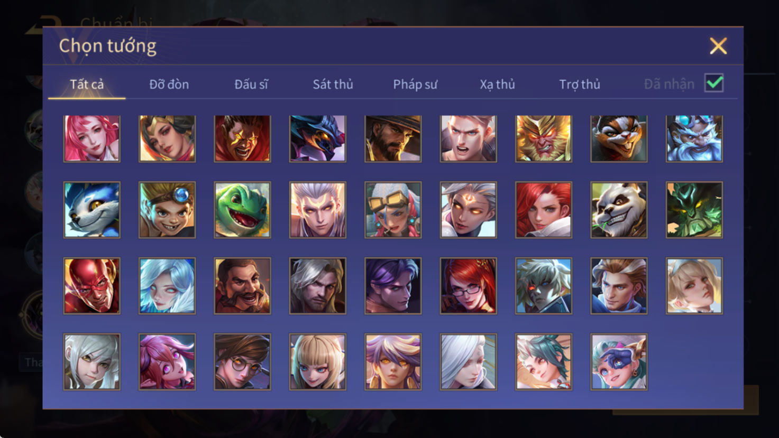Choose the green chameleon hero portrait
779x438 pixels.
(242, 210)
